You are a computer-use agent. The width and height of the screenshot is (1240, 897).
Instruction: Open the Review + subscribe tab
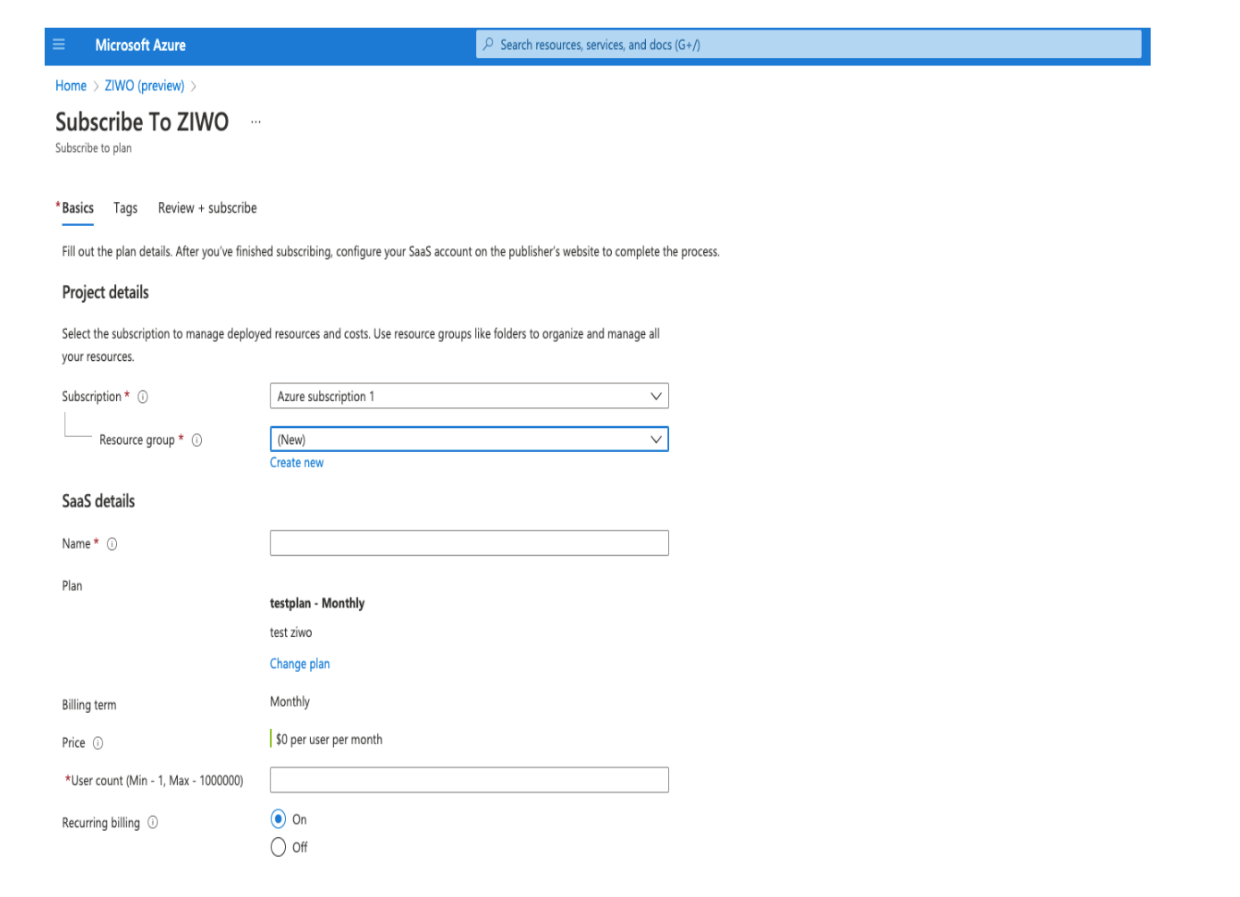coord(207,208)
